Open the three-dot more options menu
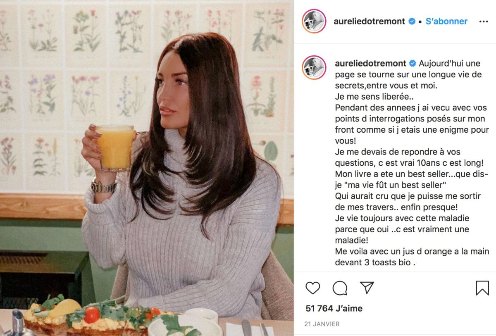This screenshot has height=336, width=496. pos(484,21)
